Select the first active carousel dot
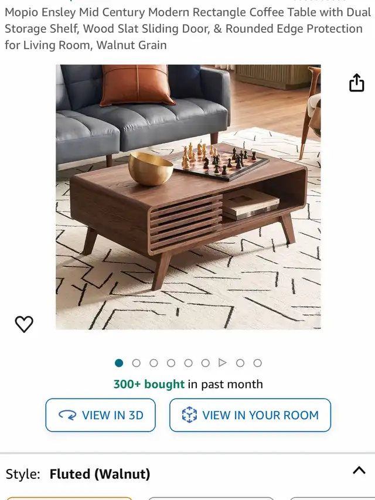 (x=119, y=363)
